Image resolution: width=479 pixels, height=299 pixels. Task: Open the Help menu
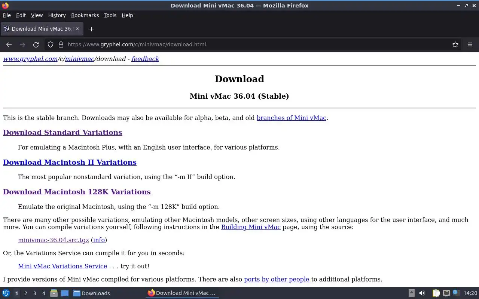click(127, 15)
